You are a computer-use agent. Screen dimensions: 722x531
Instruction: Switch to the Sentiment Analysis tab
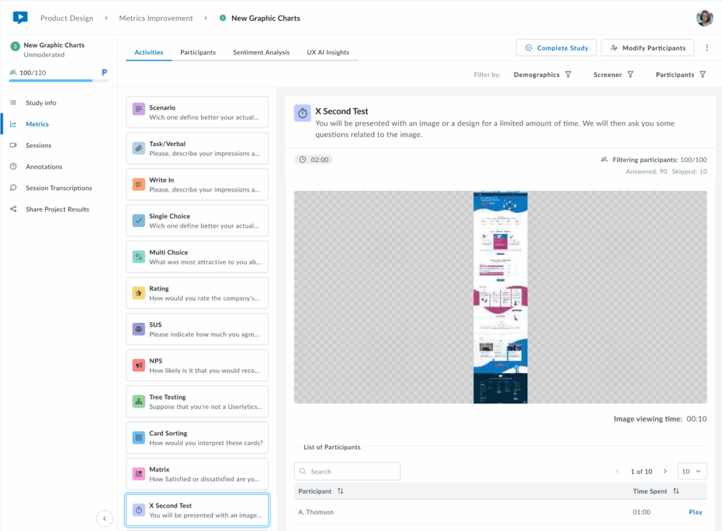point(261,52)
